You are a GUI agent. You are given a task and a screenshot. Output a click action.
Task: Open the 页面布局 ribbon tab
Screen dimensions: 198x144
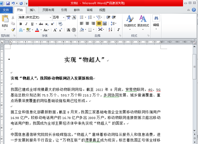tap(48, 10)
